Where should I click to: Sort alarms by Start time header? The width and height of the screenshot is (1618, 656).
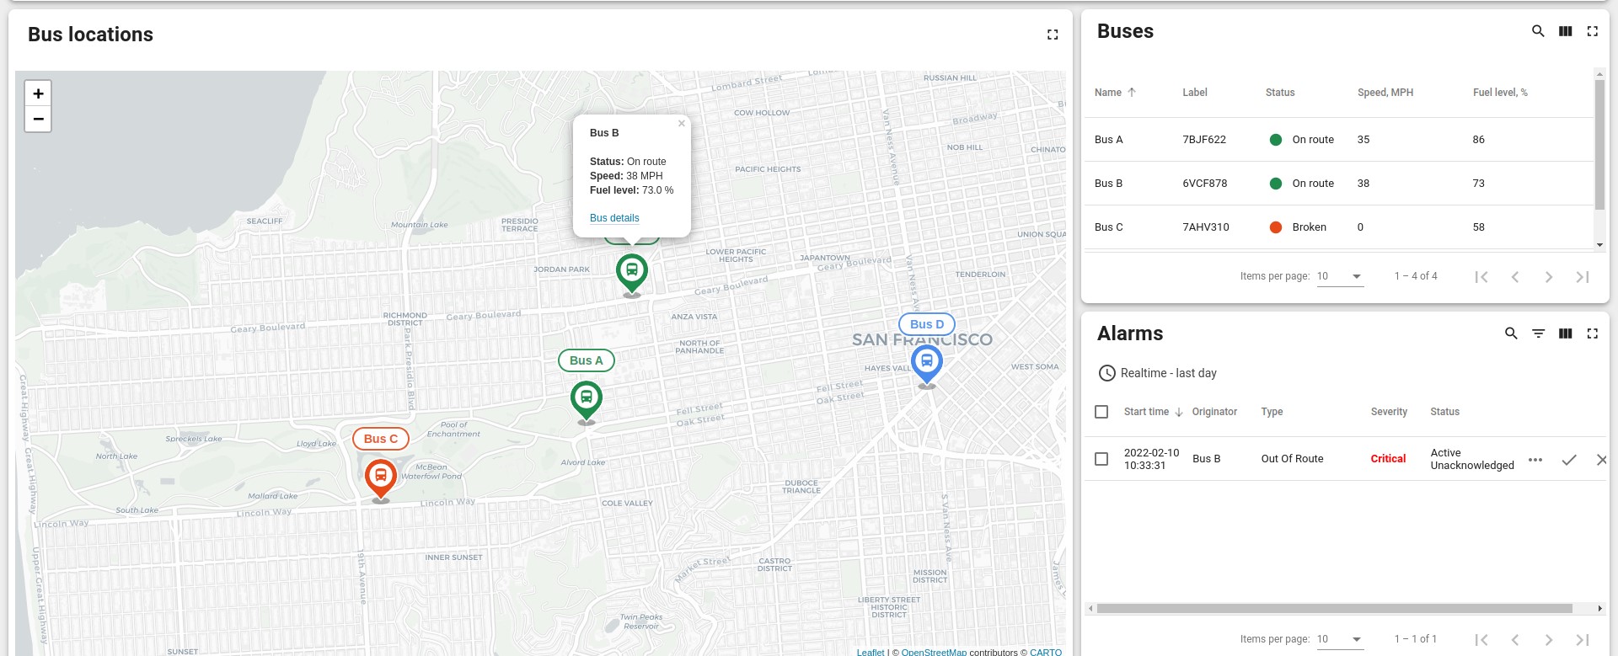click(1146, 412)
